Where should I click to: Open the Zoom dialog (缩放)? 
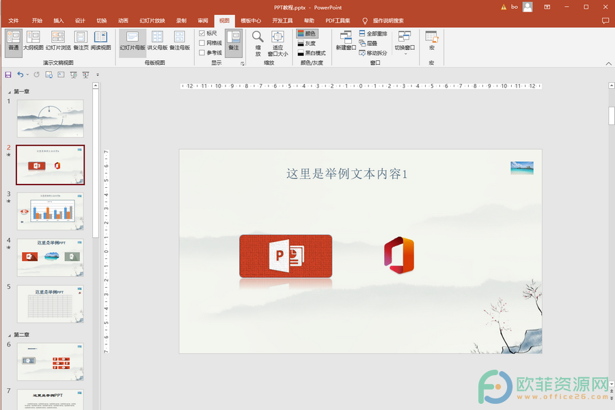tap(258, 43)
